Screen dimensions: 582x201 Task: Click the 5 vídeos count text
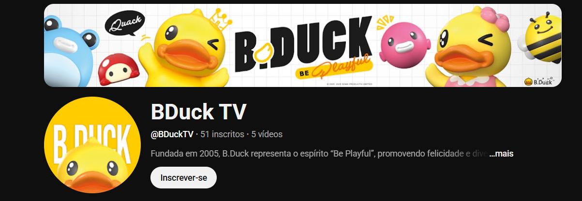[267, 134]
